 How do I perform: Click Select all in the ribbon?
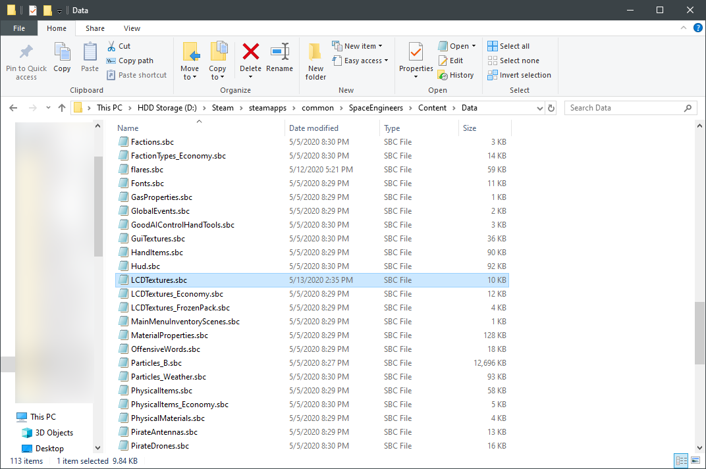tap(508, 46)
